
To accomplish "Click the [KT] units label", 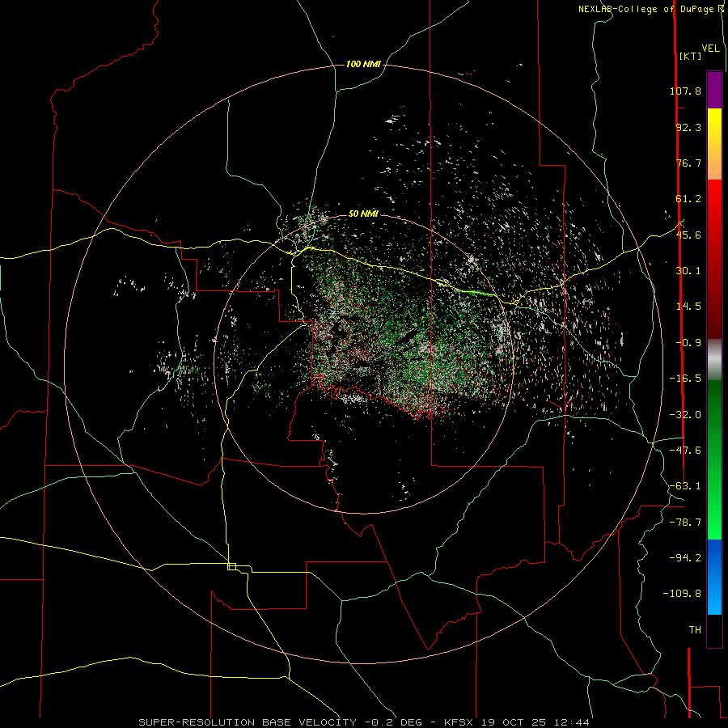I will point(691,56).
